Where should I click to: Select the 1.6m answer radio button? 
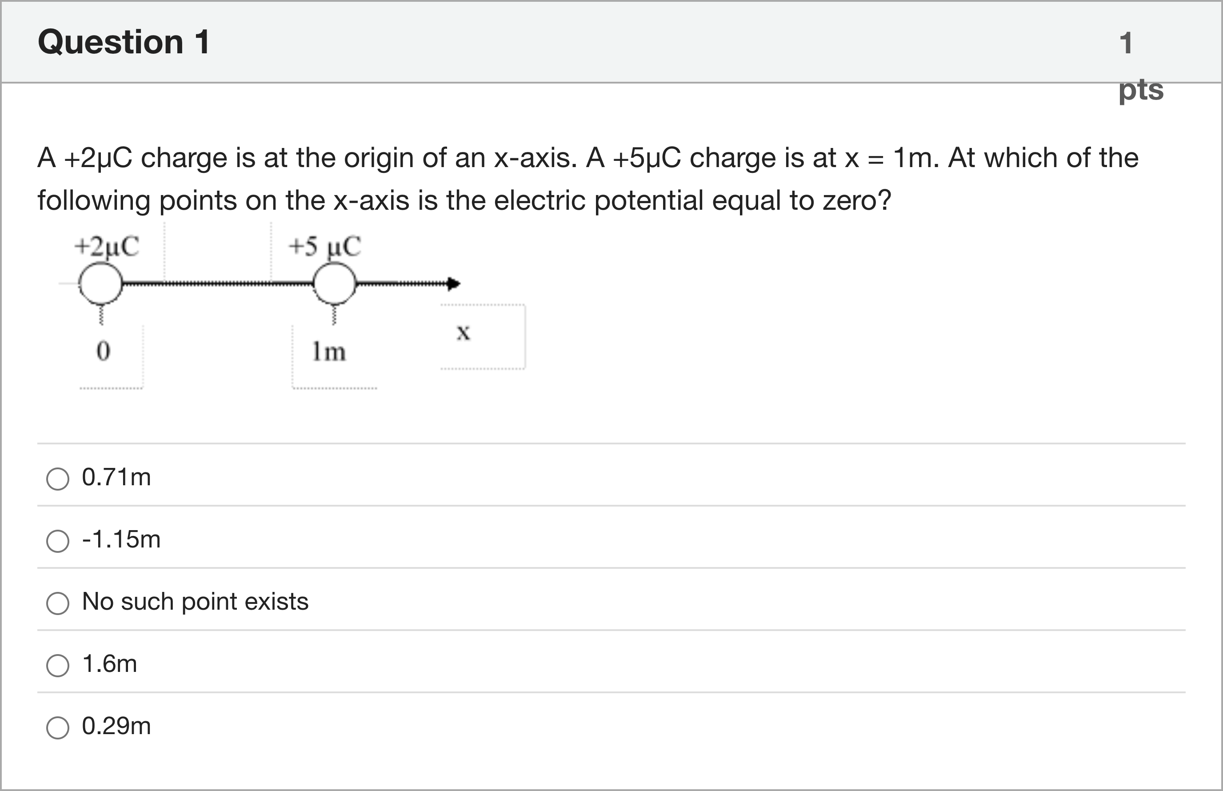tap(57, 665)
